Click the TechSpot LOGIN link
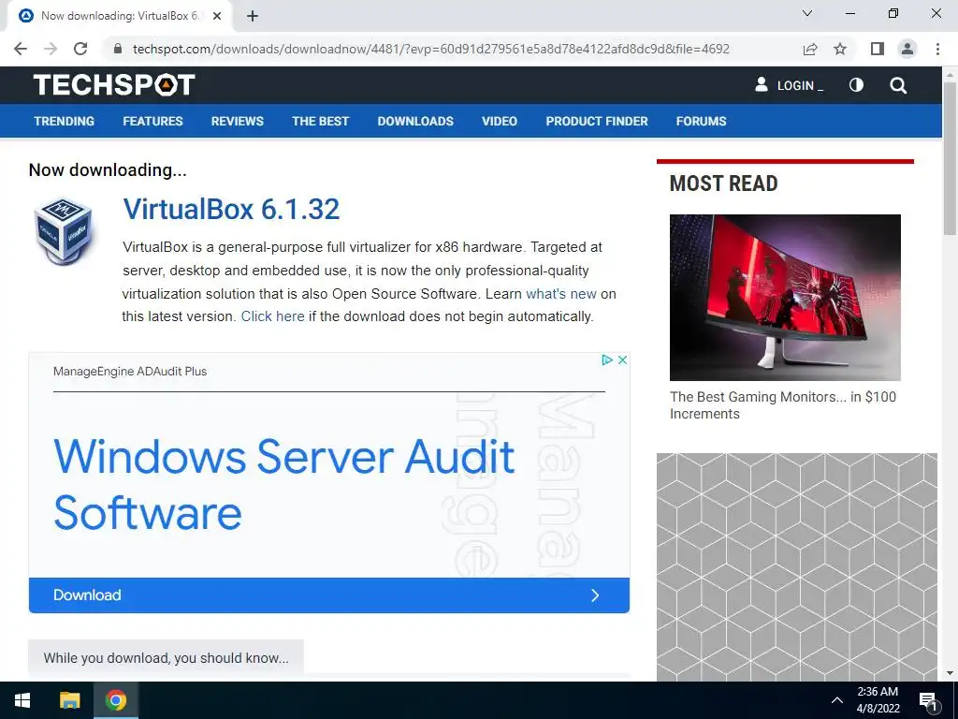Screen dimensions: 958x719 tap(790, 85)
